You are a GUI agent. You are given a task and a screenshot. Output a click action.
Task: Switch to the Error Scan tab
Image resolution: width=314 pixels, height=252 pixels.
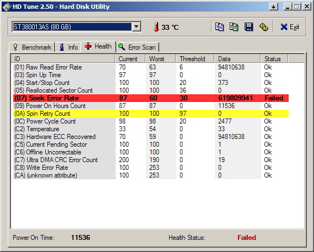[137, 47]
